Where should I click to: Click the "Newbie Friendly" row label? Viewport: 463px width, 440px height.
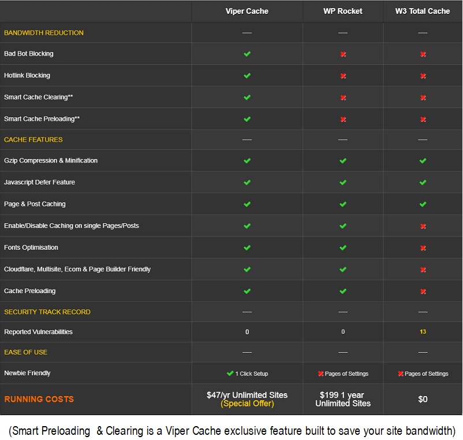pos(27,373)
